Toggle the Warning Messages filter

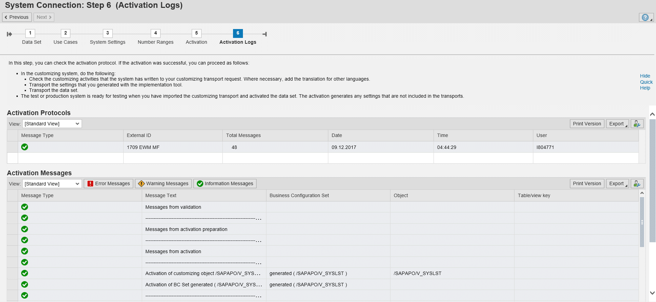(163, 184)
